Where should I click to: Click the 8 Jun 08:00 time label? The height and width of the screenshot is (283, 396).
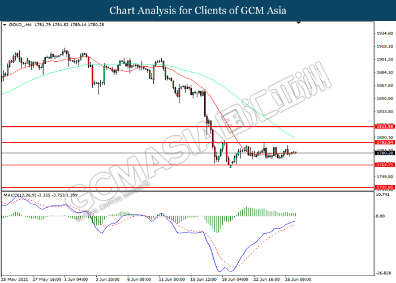(139, 279)
